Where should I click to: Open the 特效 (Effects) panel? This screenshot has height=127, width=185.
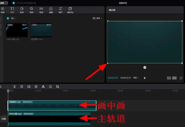[x=31, y=10]
